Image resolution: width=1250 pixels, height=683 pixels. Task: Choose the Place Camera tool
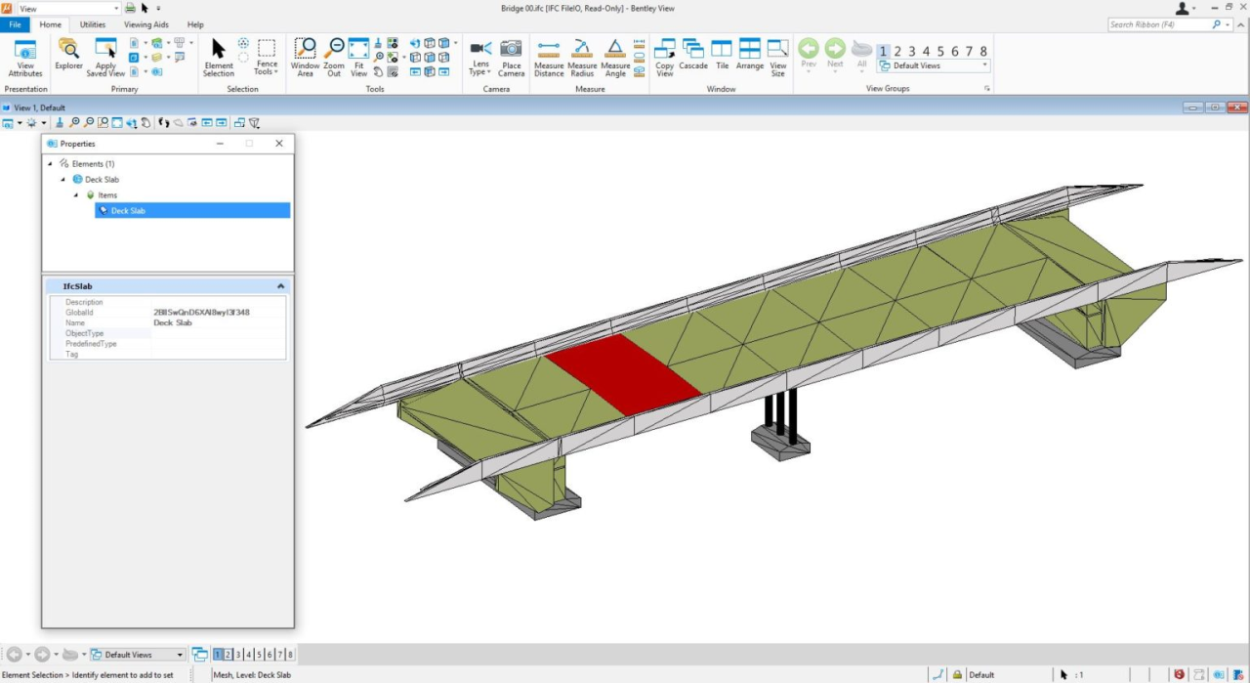[511, 57]
